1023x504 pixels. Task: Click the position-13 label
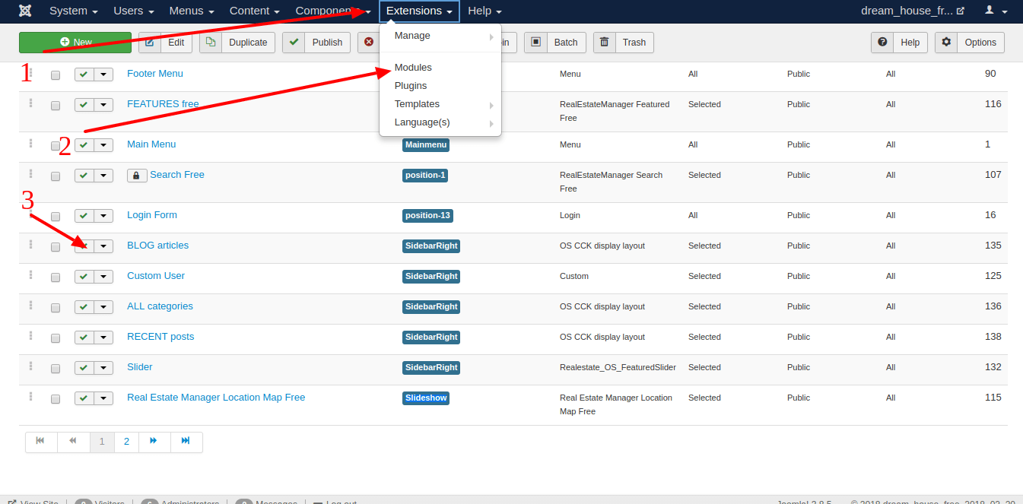427,215
